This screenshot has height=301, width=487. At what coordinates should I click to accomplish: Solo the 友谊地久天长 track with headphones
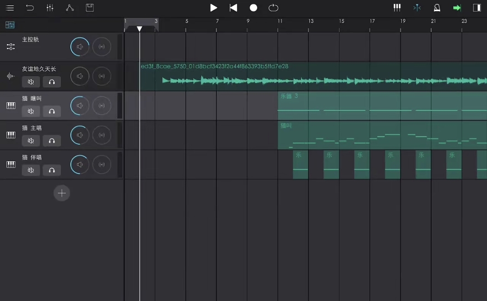(52, 82)
